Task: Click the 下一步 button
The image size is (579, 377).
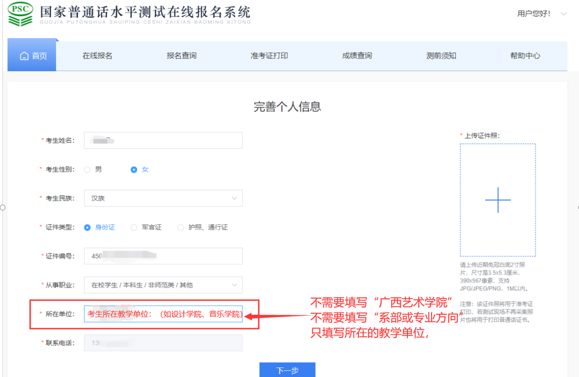Action: [287, 370]
